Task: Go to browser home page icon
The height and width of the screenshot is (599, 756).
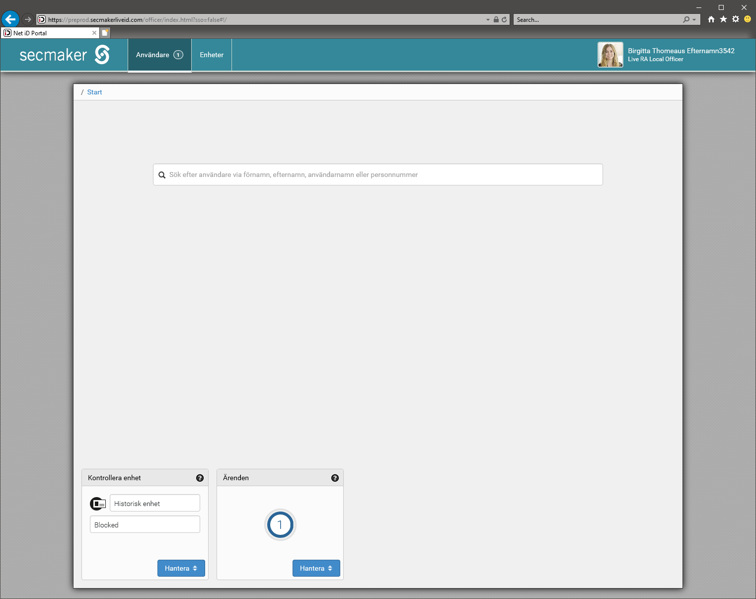Action: tap(711, 19)
